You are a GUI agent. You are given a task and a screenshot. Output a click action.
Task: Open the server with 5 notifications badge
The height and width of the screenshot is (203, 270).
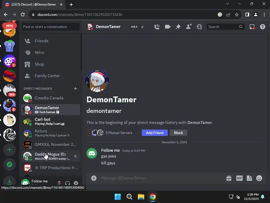coord(9,105)
